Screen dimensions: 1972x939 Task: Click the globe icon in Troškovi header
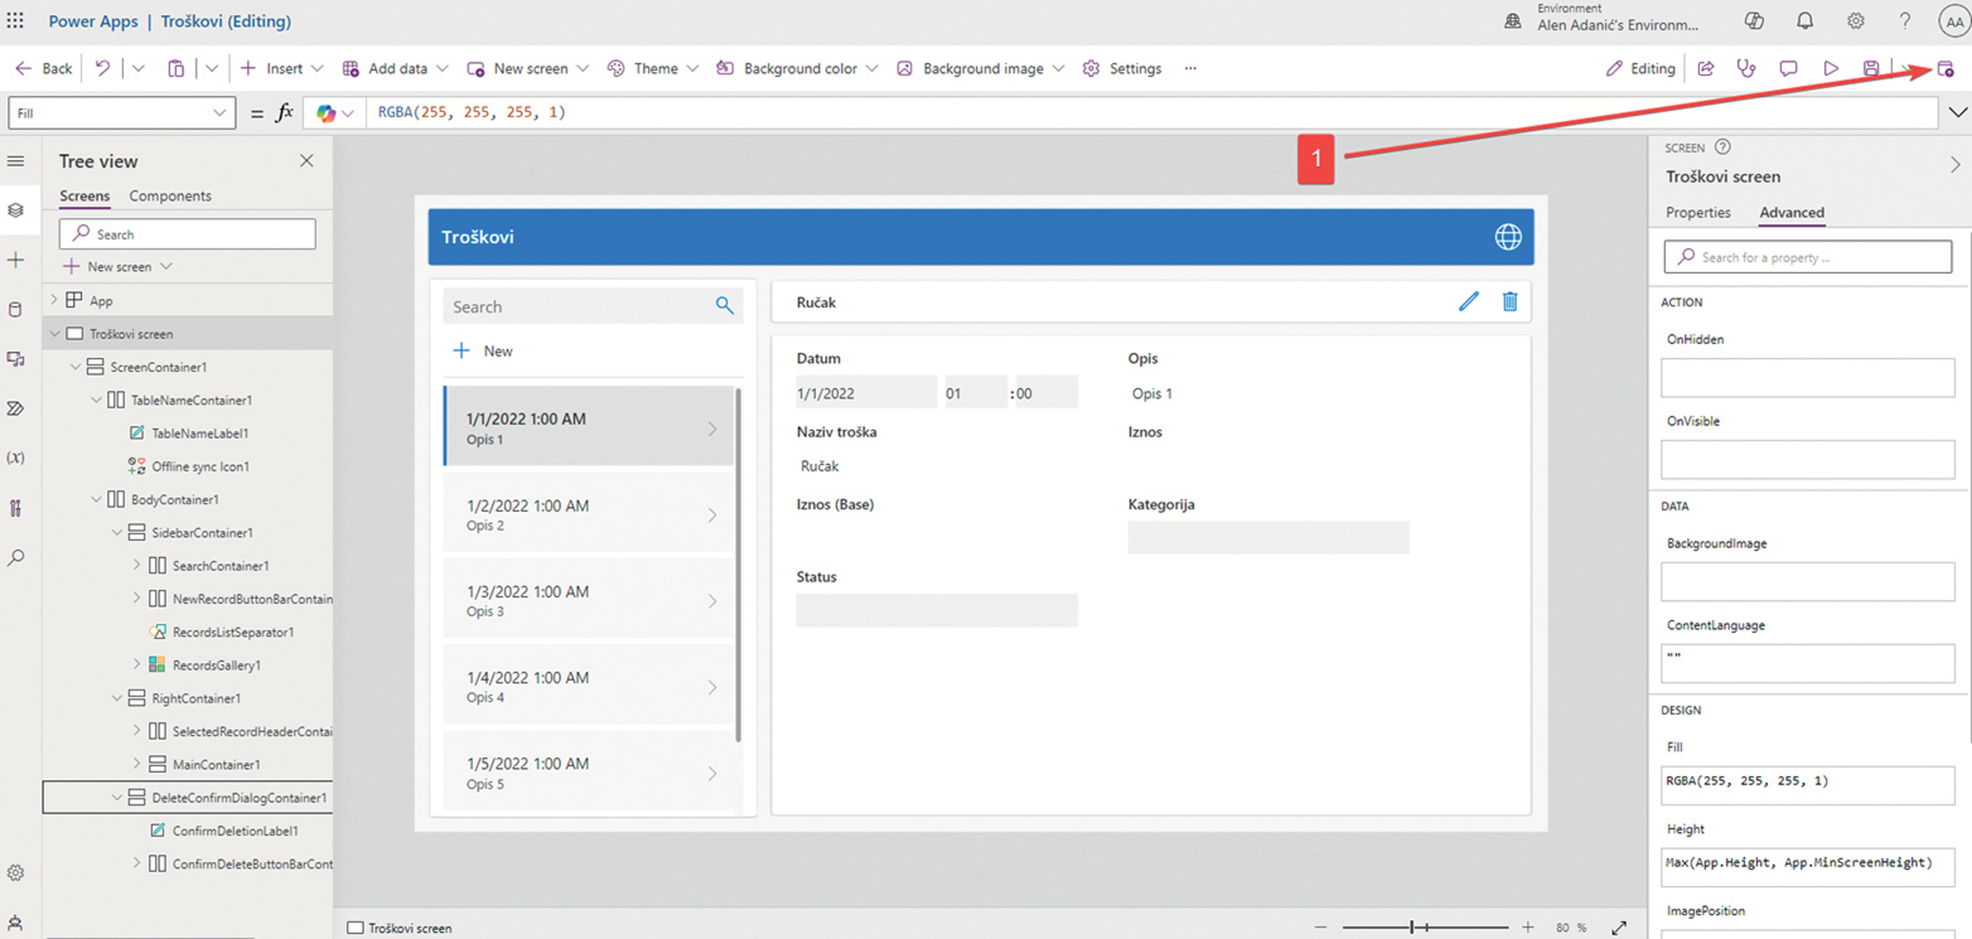1507,236
